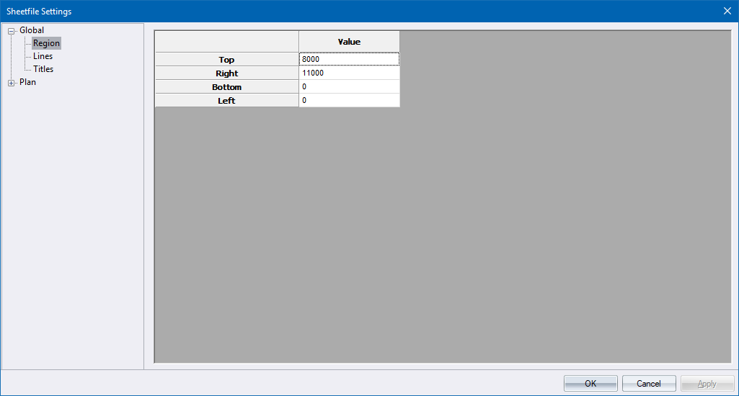The width and height of the screenshot is (739, 396).
Task: Click the Value column header
Action: point(349,42)
